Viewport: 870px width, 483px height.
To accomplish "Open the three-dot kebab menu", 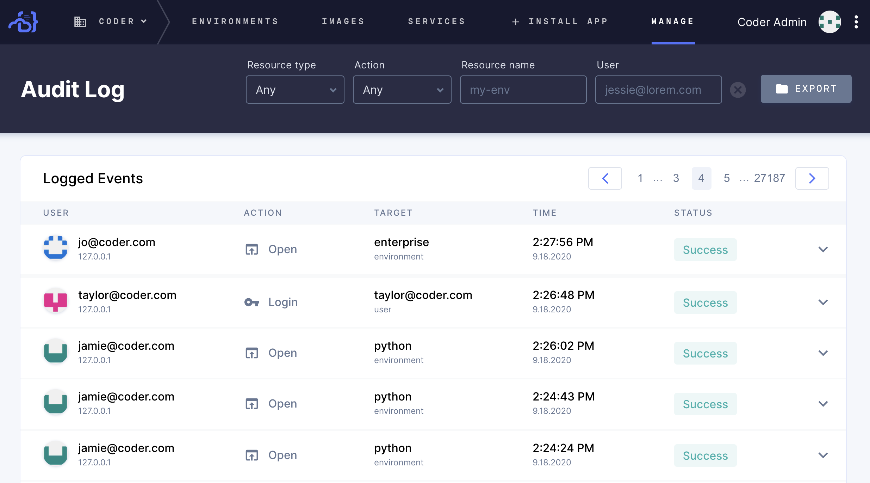I will coord(856,22).
